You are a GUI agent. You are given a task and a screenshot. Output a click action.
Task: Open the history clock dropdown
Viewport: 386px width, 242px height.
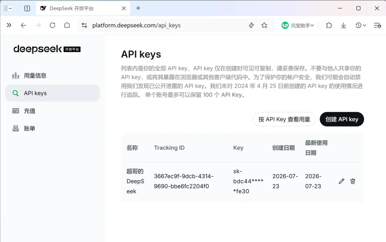361,25
